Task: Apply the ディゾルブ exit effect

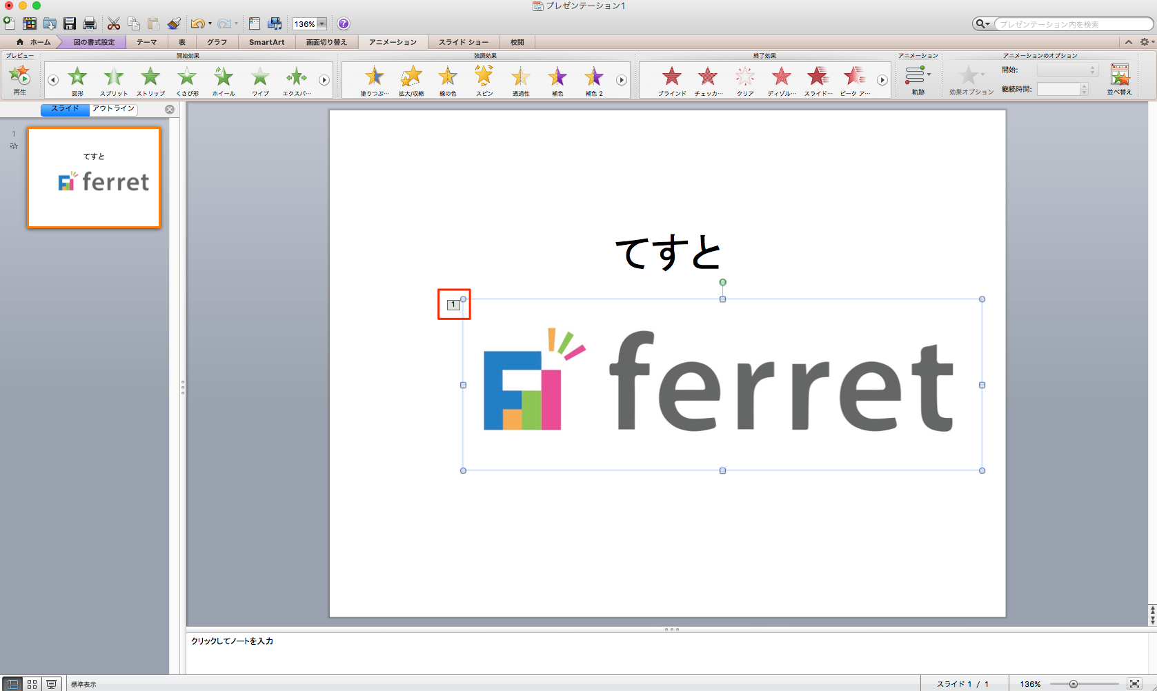Action: point(782,81)
